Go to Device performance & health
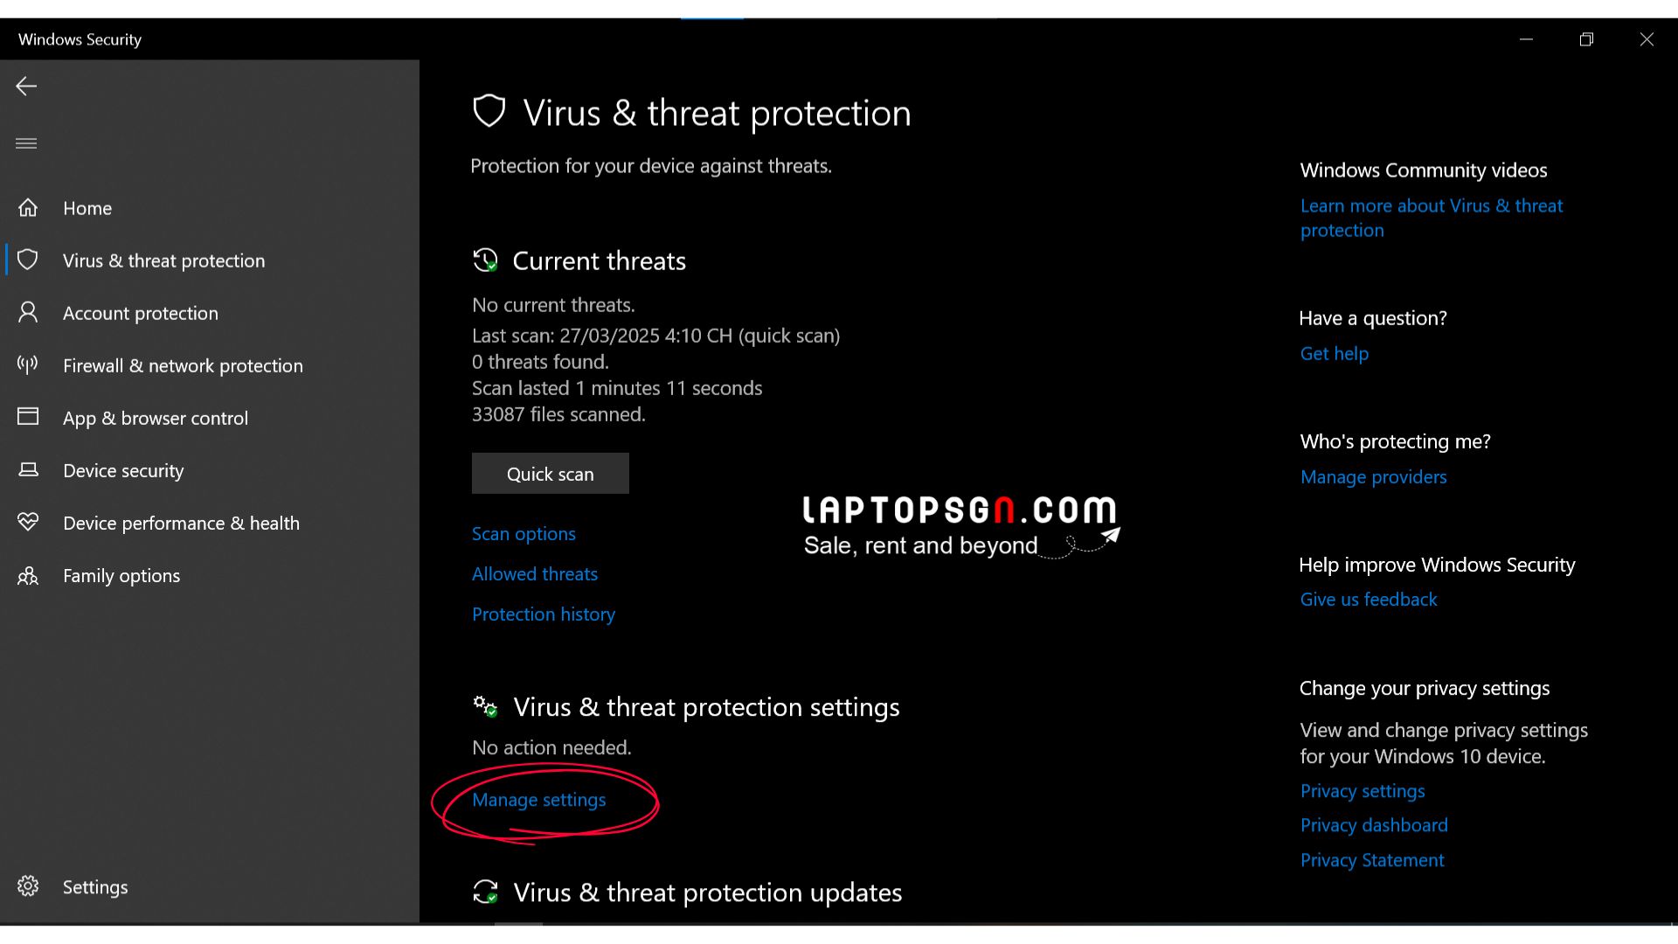 click(181, 523)
